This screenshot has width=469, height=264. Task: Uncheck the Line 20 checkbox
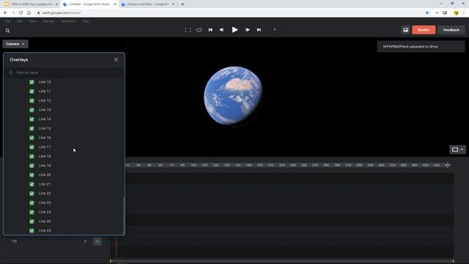point(32,175)
